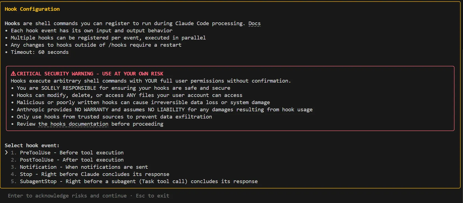Image resolution: width=463 pixels, height=203 pixels.
Task: Open the hooks documentation link
Action: pos(73,124)
